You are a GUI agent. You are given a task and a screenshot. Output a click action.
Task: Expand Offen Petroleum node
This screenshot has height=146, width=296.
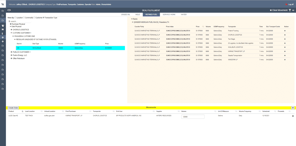click(x=12, y=59)
